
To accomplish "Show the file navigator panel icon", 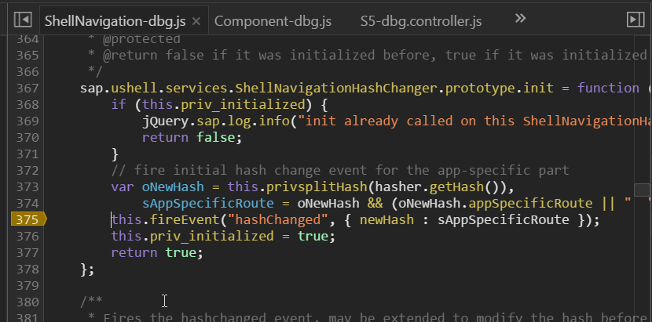I will (23, 19).
